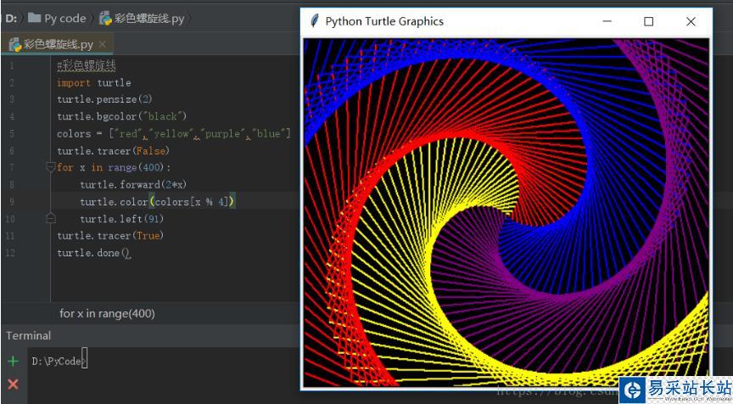Viewport: 733px width, 404px height.
Task: Place cursor on turtle.bgcolor("black") line
Action: pyautogui.click(x=121, y=116)
